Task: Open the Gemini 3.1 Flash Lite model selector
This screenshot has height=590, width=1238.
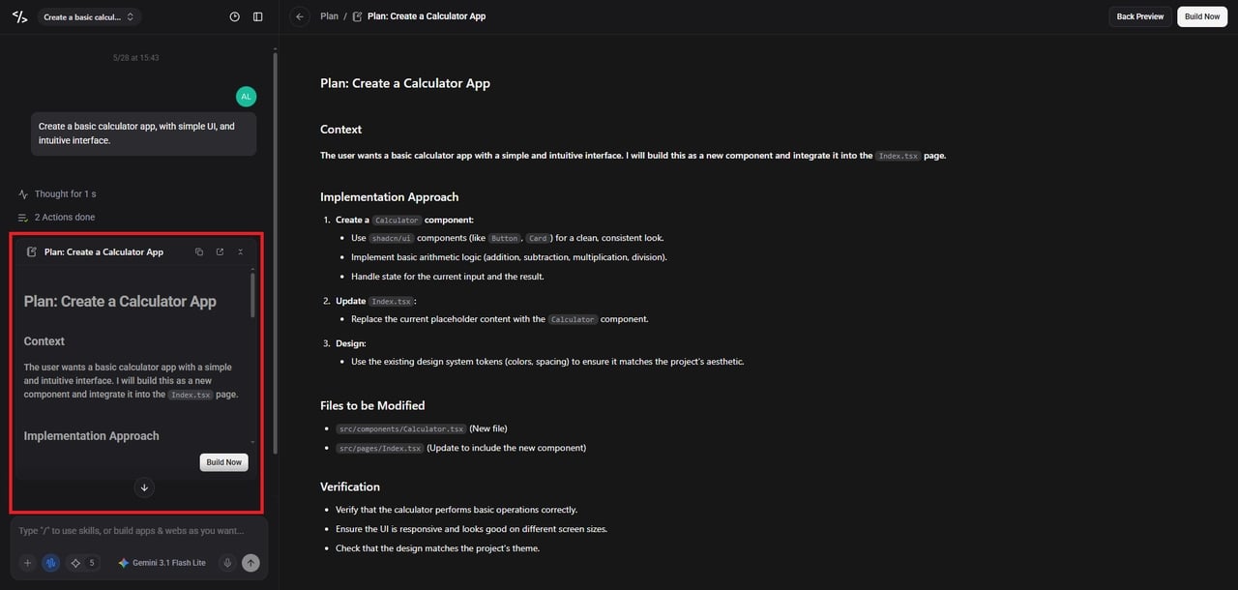Action: (162, 563)
